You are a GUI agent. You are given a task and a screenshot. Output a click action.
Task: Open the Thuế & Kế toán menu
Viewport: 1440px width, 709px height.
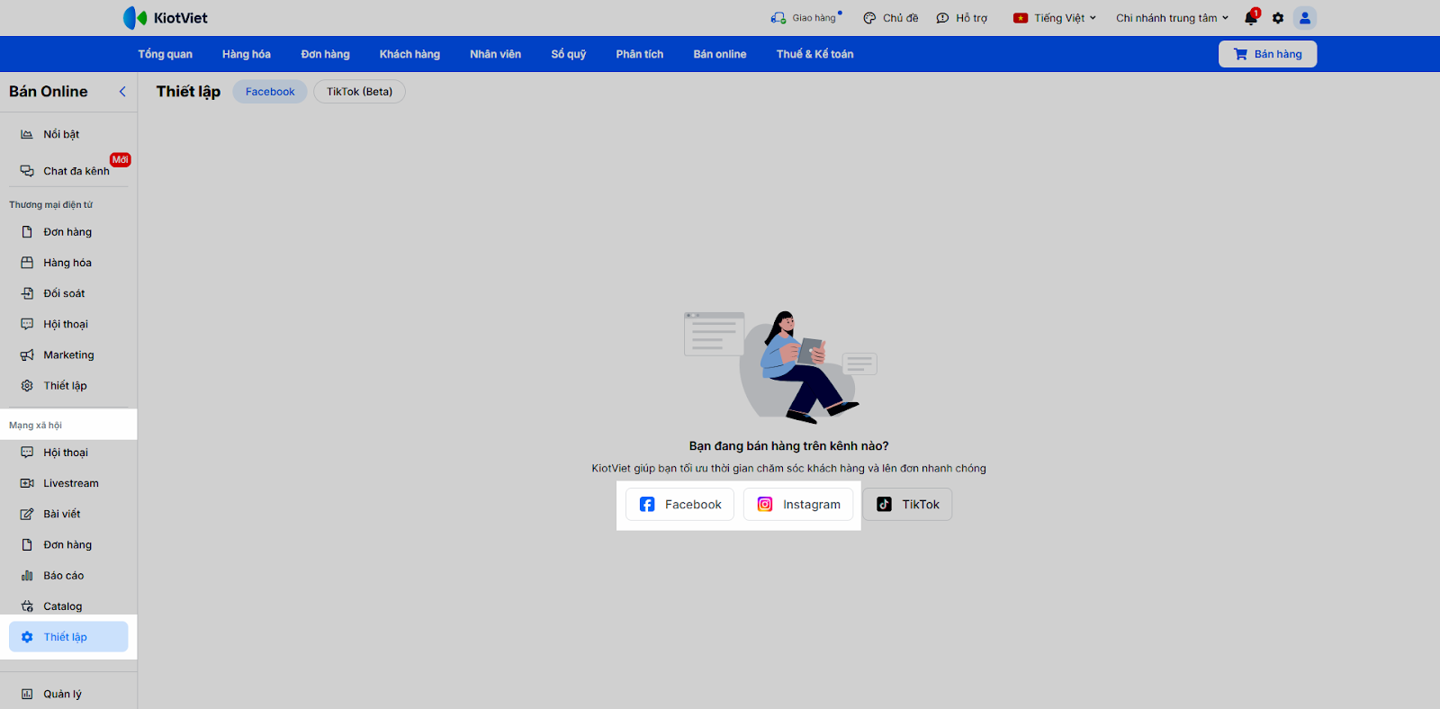(x=815, y=54)
